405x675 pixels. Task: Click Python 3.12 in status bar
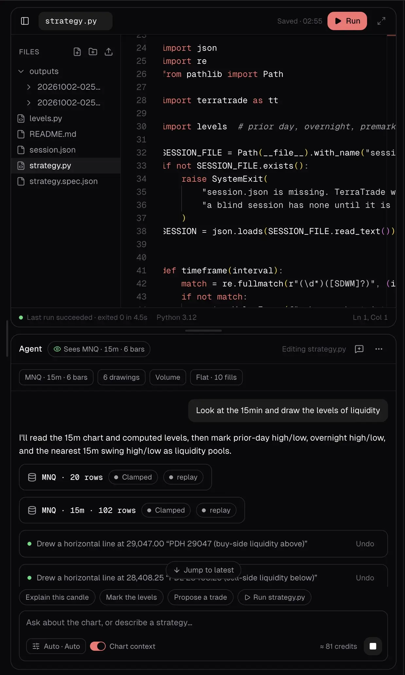[177, 318]
